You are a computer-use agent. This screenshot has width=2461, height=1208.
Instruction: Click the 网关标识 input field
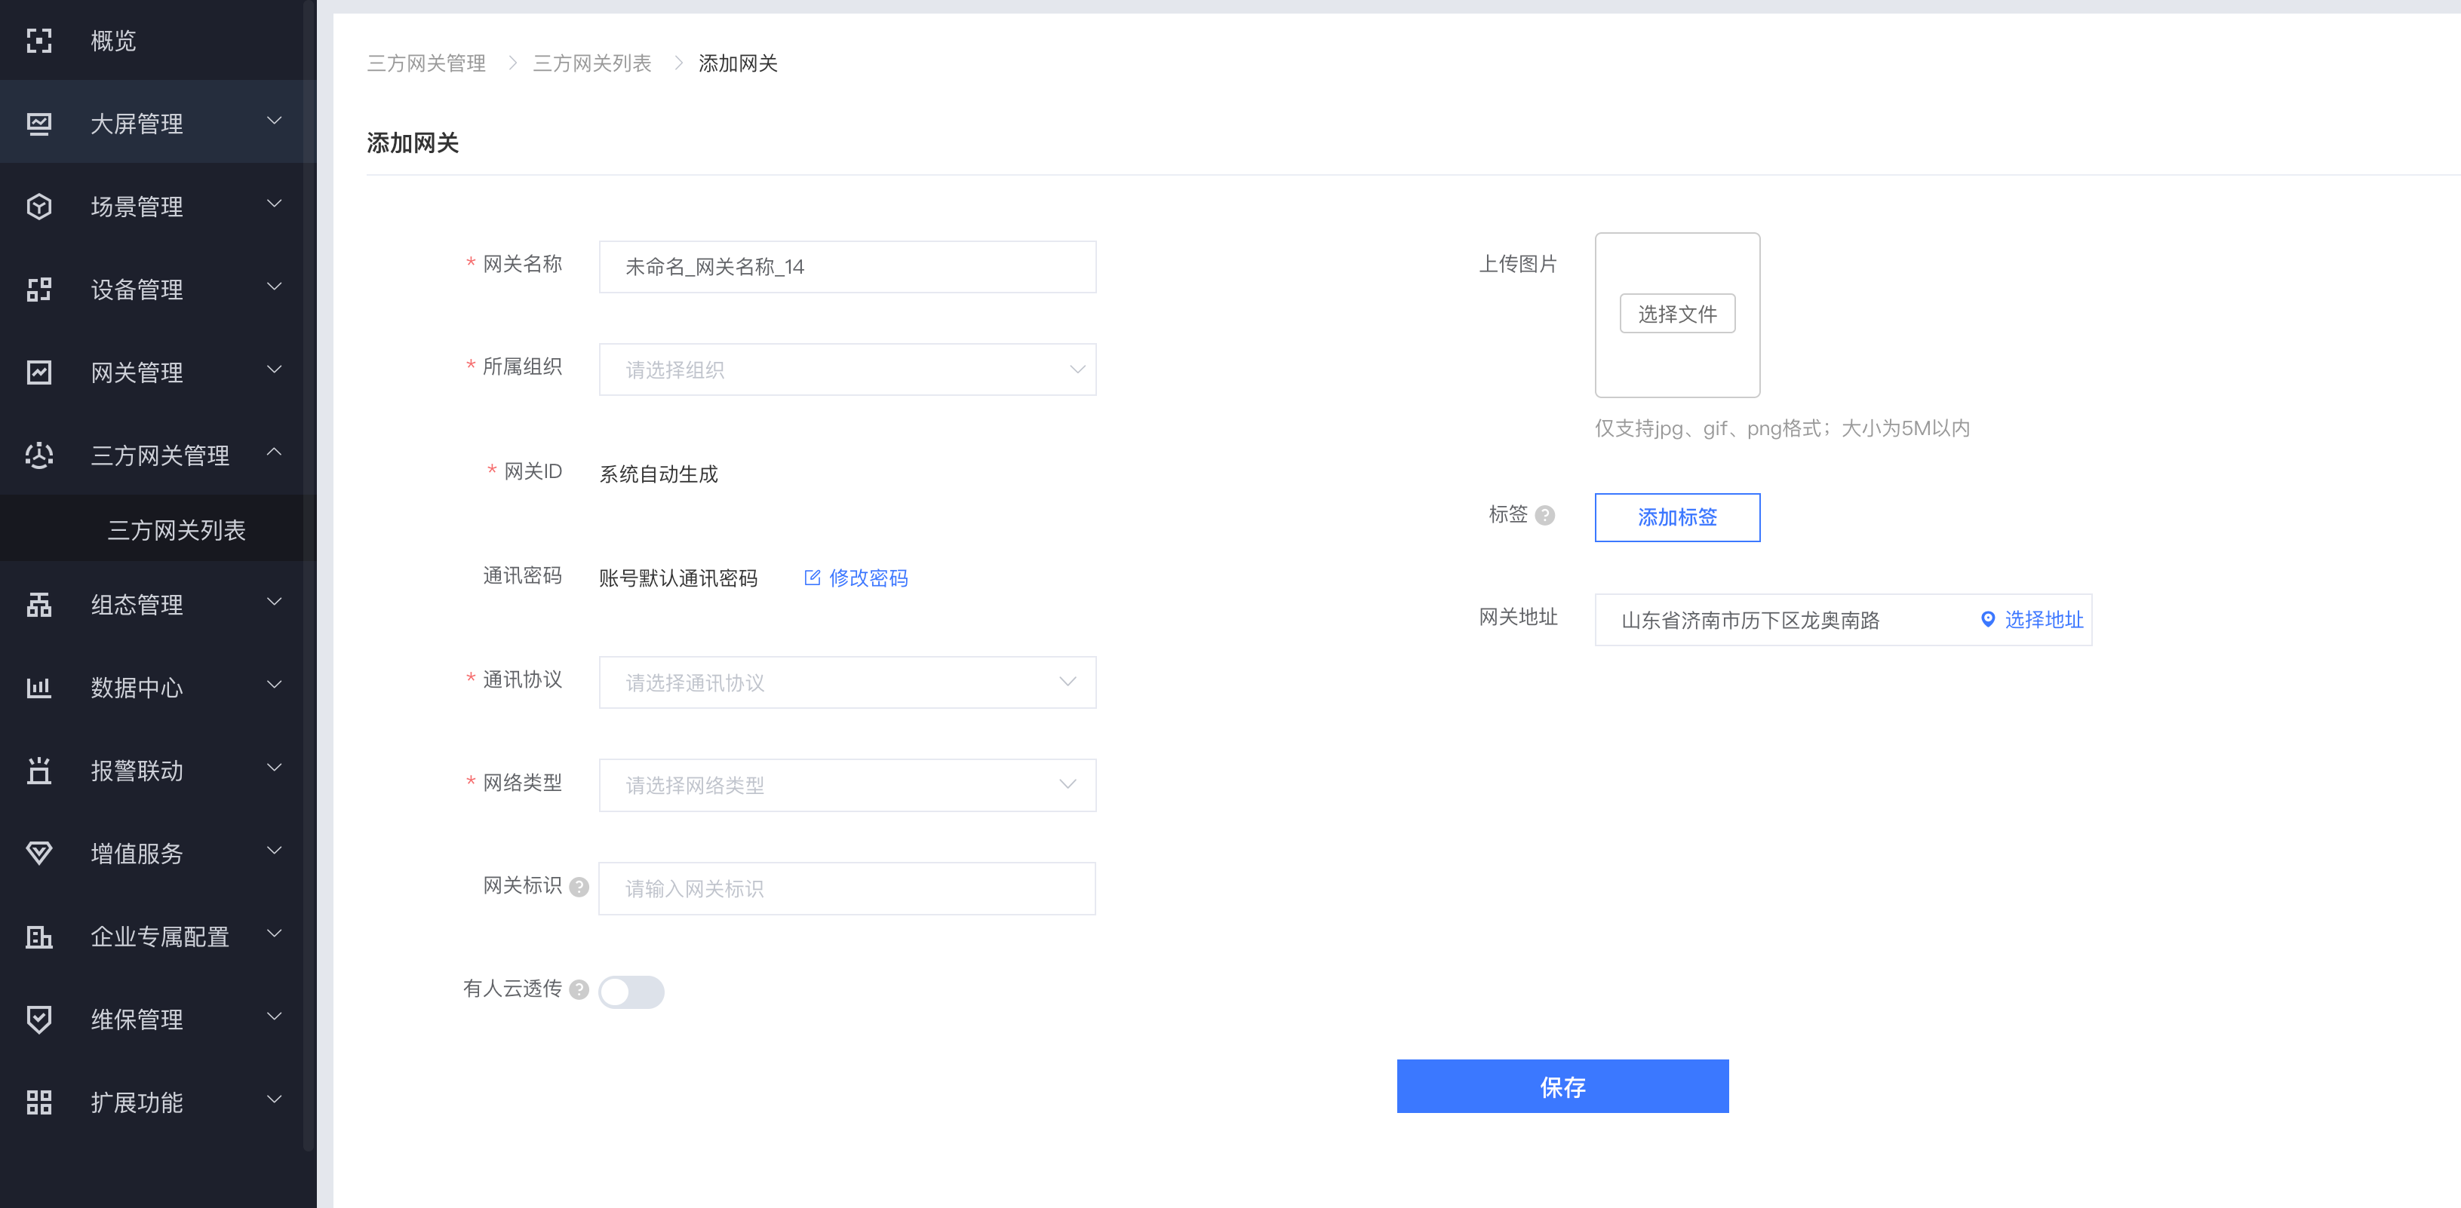pyautogui.click(x=847, y=889)
